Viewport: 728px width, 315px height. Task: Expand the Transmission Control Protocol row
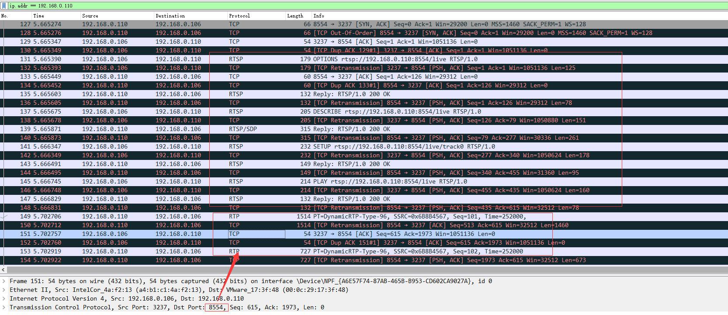[4, 307]
